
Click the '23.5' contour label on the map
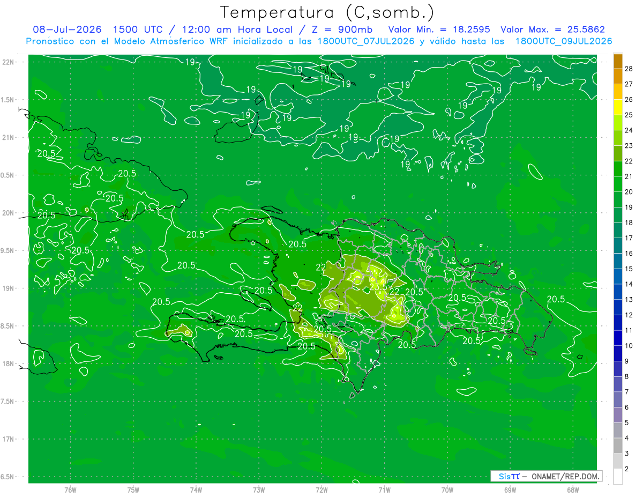point(379,287)
